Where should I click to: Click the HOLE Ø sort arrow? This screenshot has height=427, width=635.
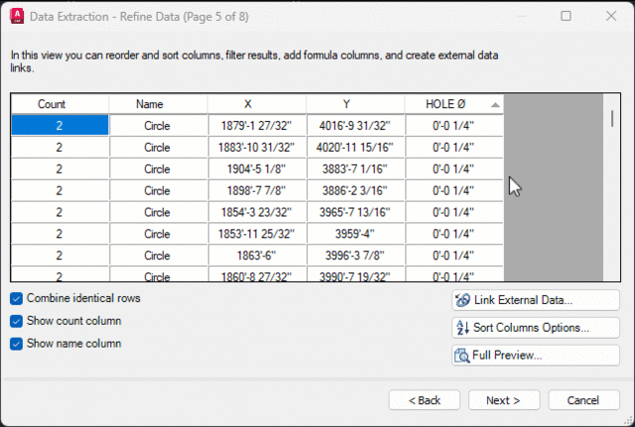(x=495, y=105)
